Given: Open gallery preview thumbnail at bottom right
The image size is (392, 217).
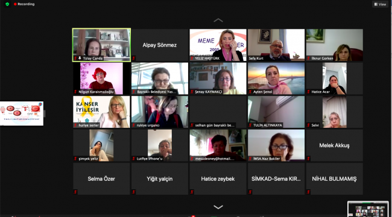Looking at the screenshot, I should point(368,209).
